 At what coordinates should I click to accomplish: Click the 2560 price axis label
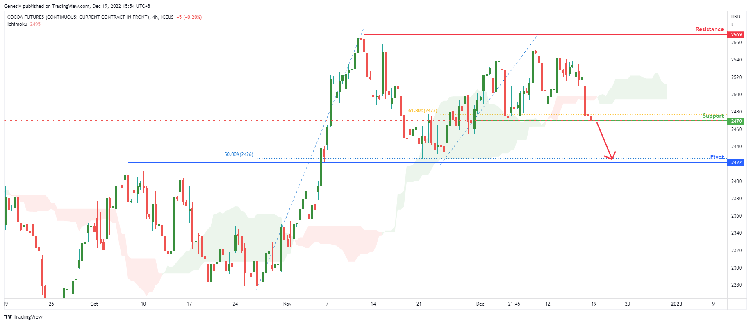(x=736, y=43)
